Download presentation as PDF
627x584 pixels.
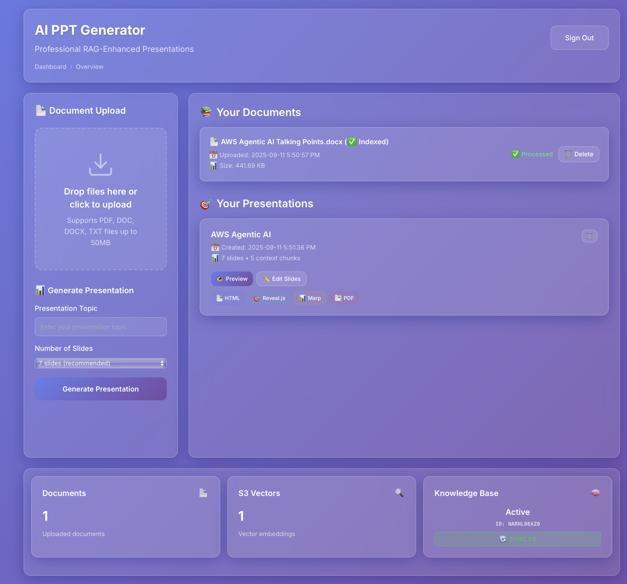344,298
